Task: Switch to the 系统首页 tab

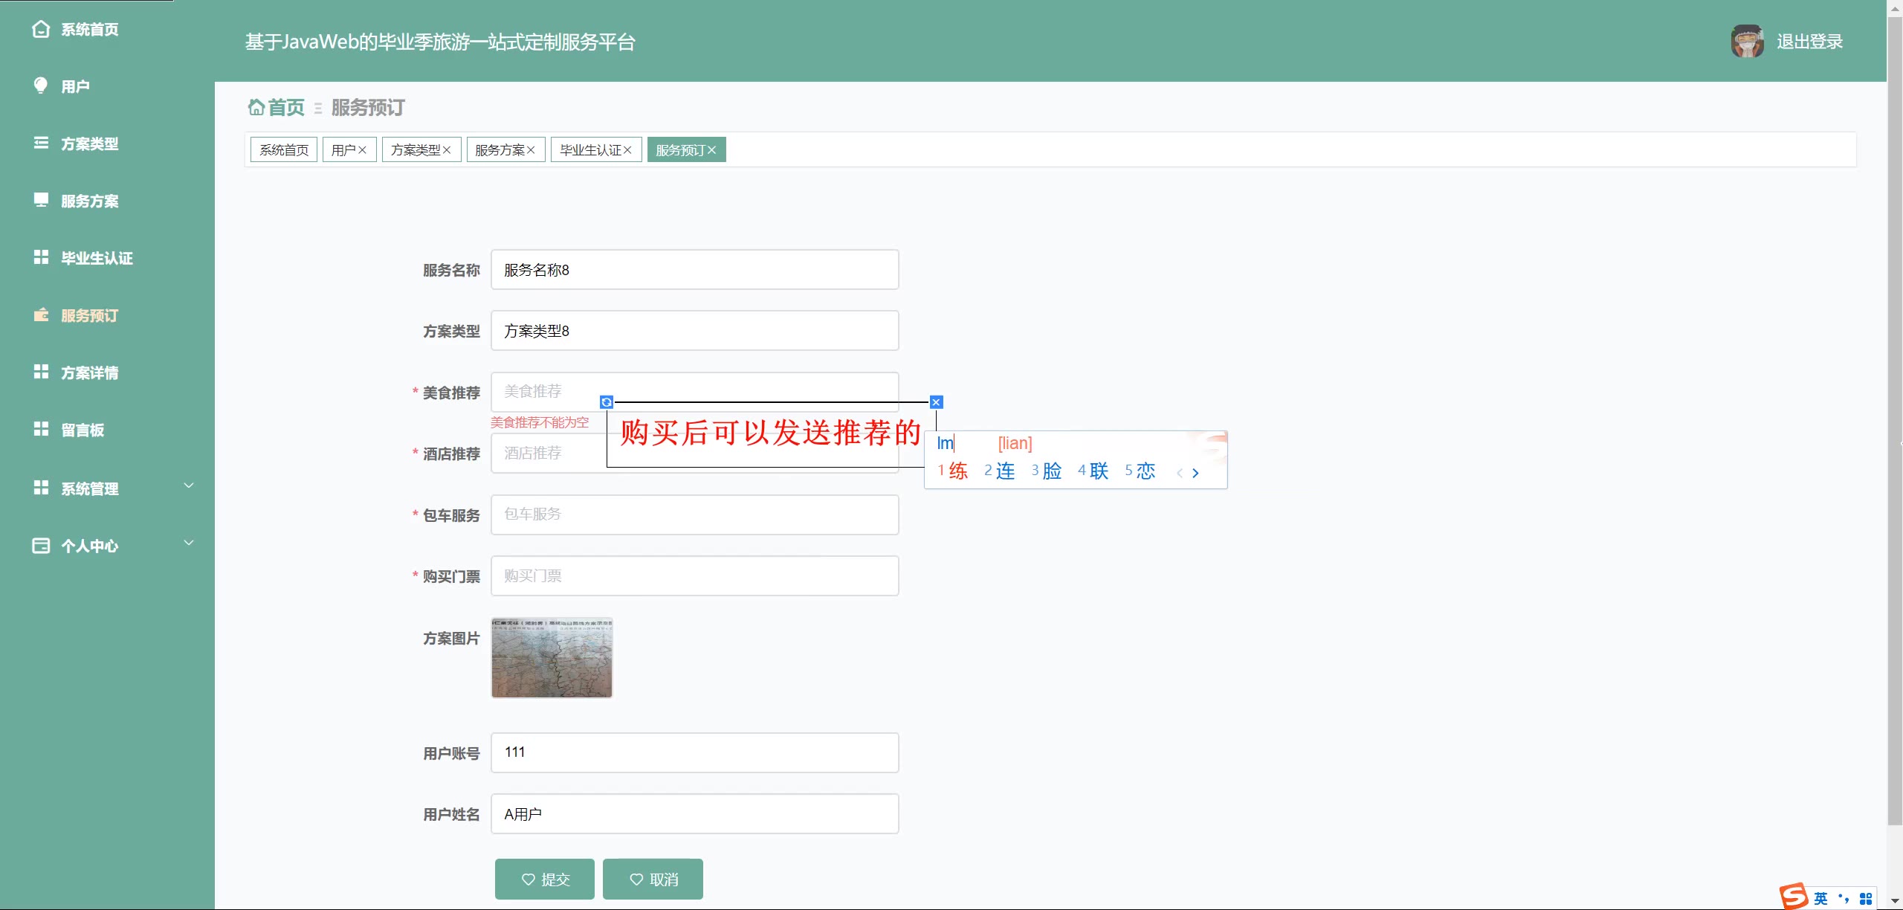Action: [284, 149]
